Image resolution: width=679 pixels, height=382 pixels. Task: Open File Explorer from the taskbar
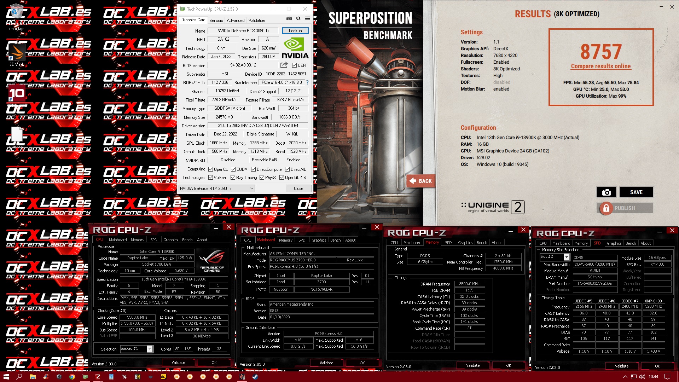coord(33,377)
